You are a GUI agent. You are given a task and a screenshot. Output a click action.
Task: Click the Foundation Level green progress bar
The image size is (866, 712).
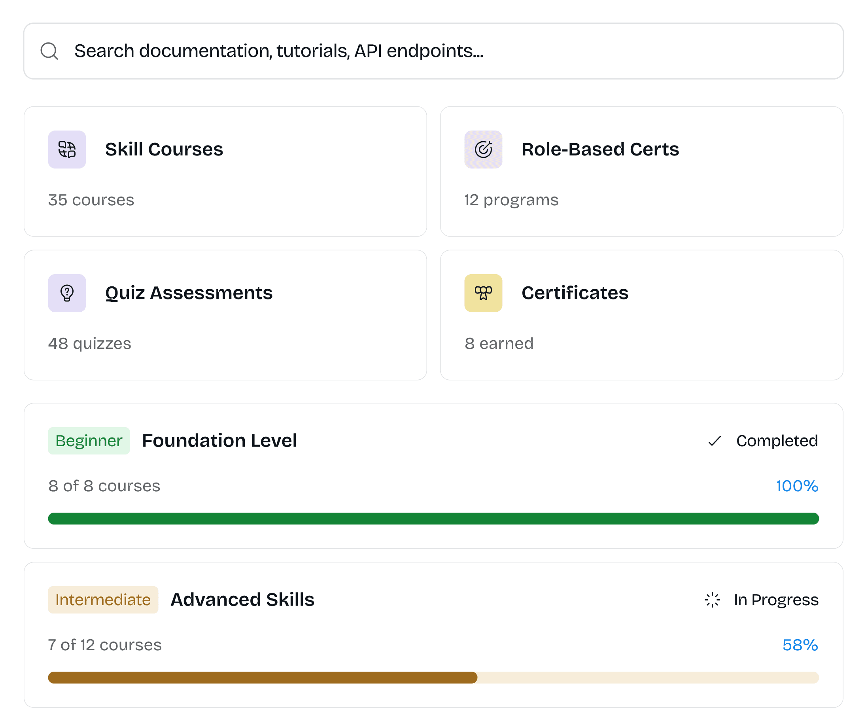433,519
